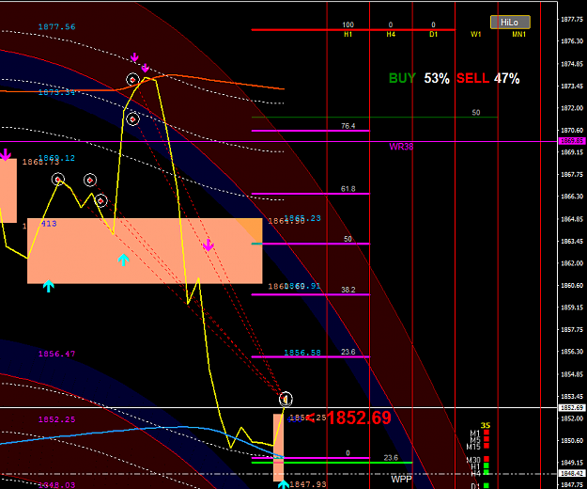Click the 1850.60 value on the price axis
This screenshot has width=587, height=489.
pos(572,440)
